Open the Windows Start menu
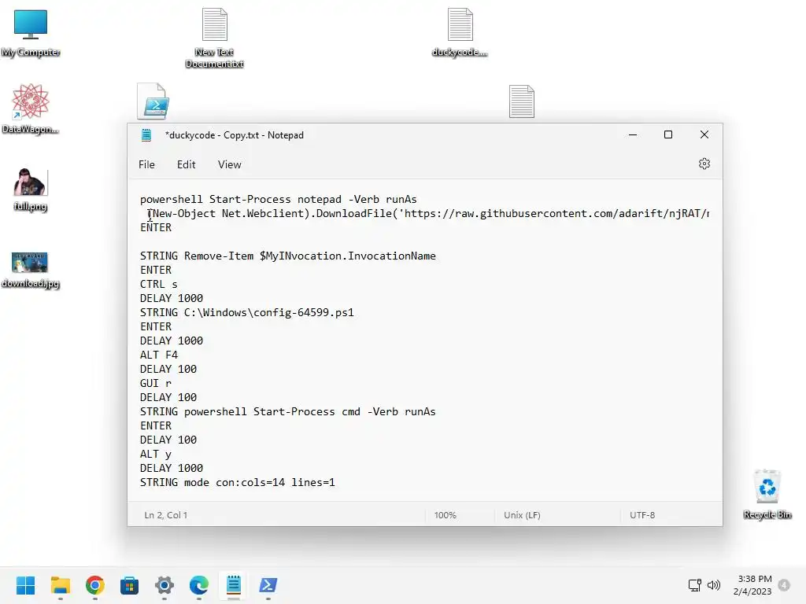806x604 pixels. click(26, 585)
